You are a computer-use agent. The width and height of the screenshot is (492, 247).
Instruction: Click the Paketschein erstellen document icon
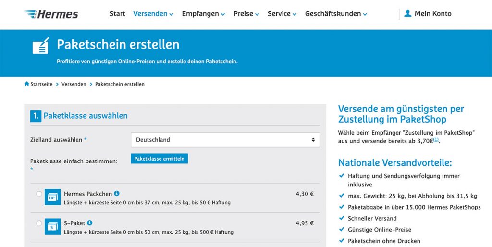click(x=41, y=46)
